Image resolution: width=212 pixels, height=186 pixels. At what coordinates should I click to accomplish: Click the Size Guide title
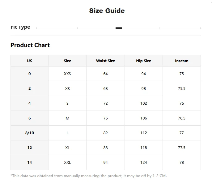point(107,11)
